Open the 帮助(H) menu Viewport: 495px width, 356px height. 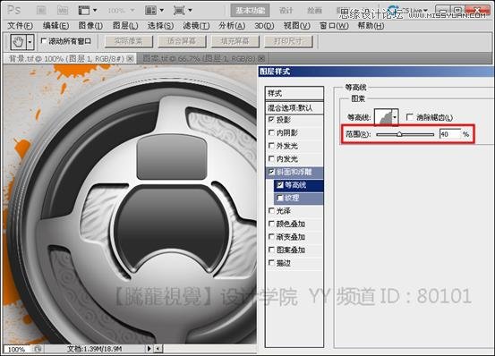371,26
